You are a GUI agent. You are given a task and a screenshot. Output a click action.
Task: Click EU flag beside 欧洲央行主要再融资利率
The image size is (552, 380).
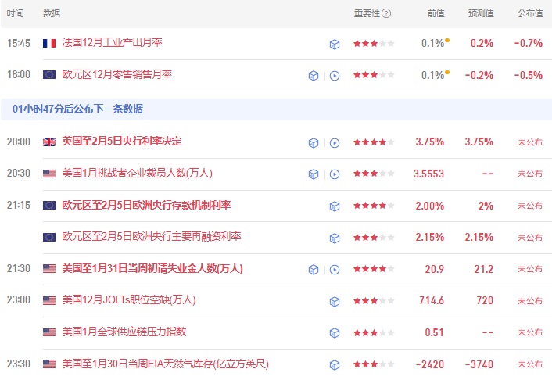coord(49,238)
